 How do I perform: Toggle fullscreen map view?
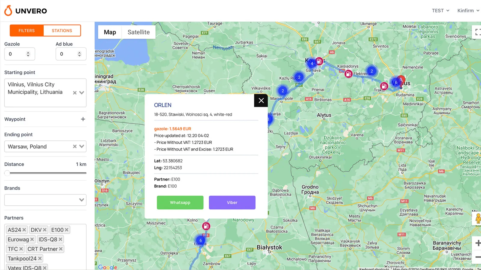click(477, 32)
